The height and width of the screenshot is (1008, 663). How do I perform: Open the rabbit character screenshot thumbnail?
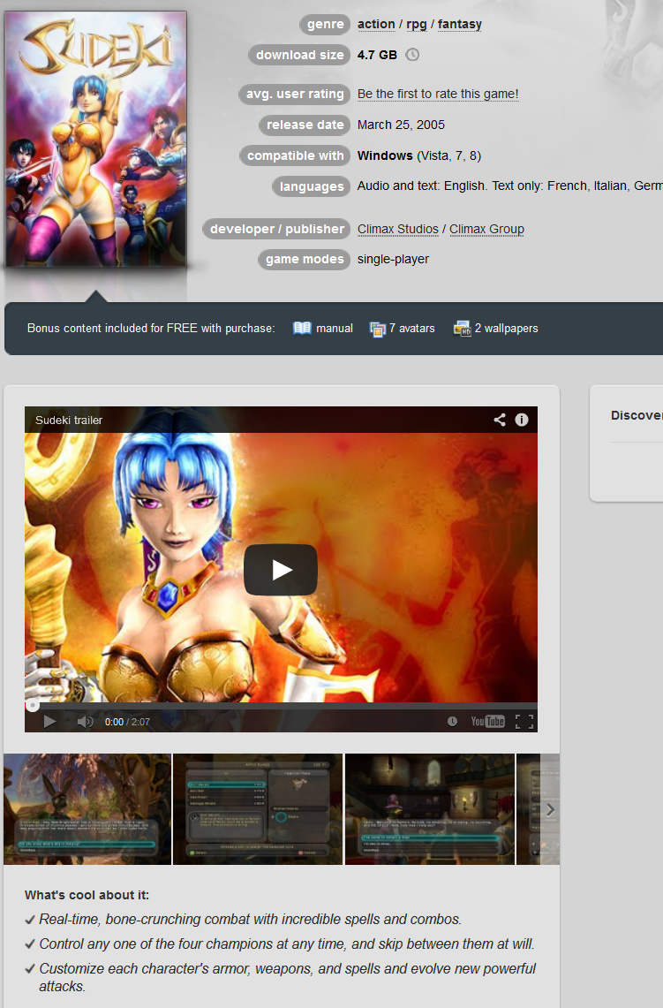[87, 808]
